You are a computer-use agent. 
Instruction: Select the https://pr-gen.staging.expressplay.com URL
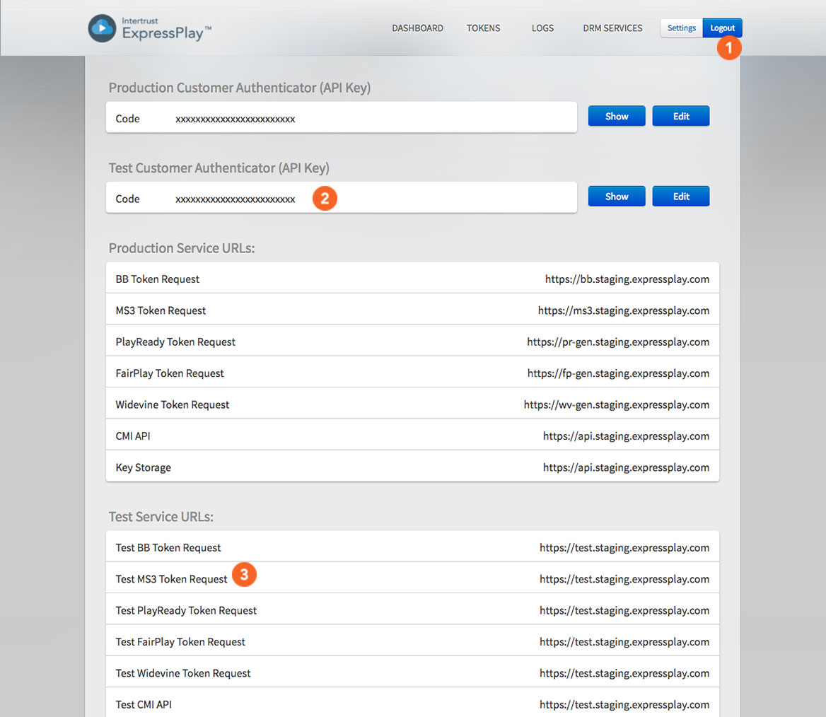click(618, 342)
